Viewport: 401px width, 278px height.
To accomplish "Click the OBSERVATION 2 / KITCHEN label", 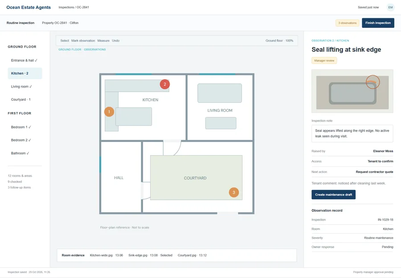I will pyautogui.click(x=330, y=40).
